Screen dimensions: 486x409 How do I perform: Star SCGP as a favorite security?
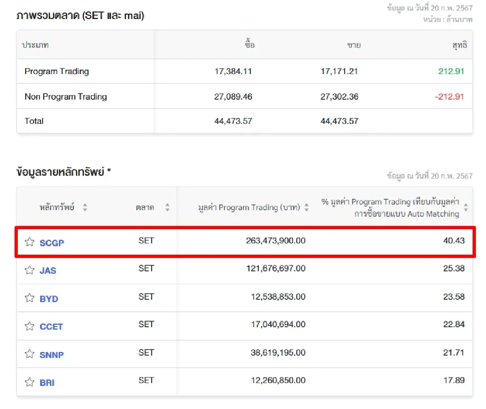[29, 242]
